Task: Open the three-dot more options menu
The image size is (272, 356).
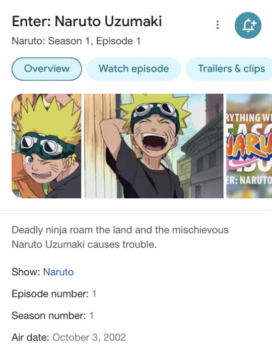Action: [x=217, y=25]
